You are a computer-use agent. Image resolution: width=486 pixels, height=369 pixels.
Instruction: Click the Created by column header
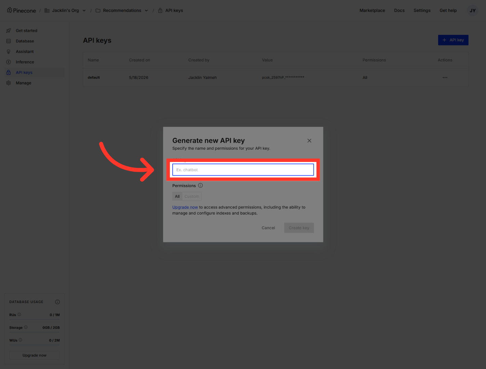(199, 60)
